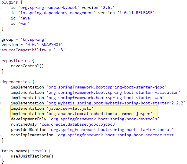Click the 'repositories' block keyword
Image resolution: width=187 pixels, height=164 pixels.
(x=16, y=61)
